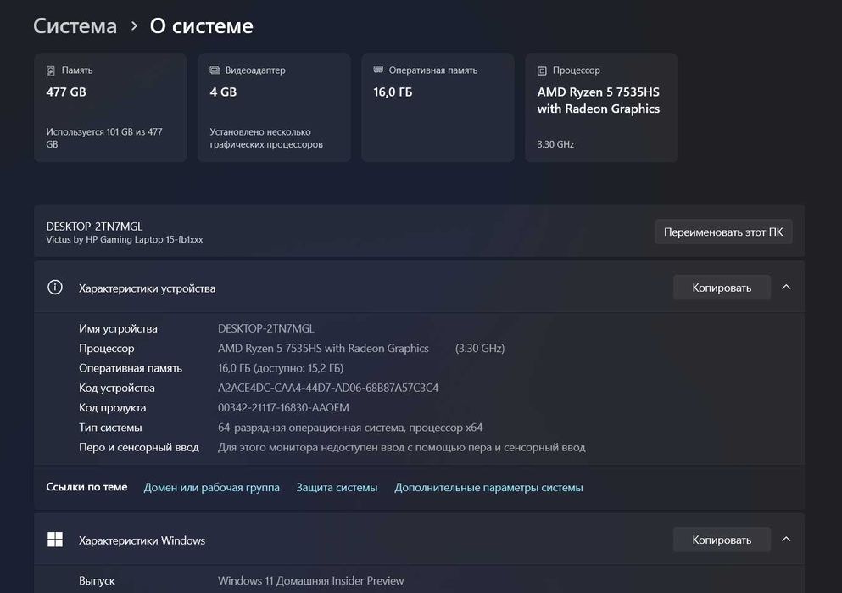Image resolution: width=842 pixels, height=593 pixels.
Task: Click the Характеристики Windows header title
Action: pos(142,540)
